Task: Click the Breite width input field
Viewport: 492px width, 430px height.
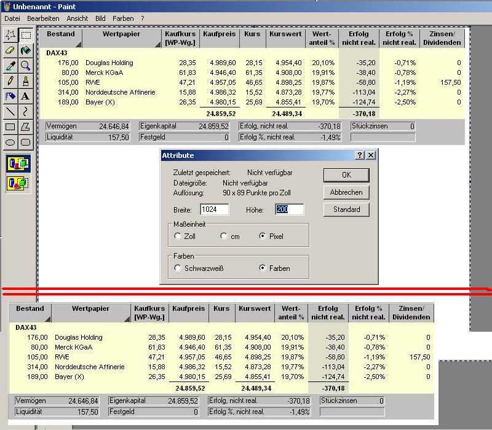Action: click(214, 210)
